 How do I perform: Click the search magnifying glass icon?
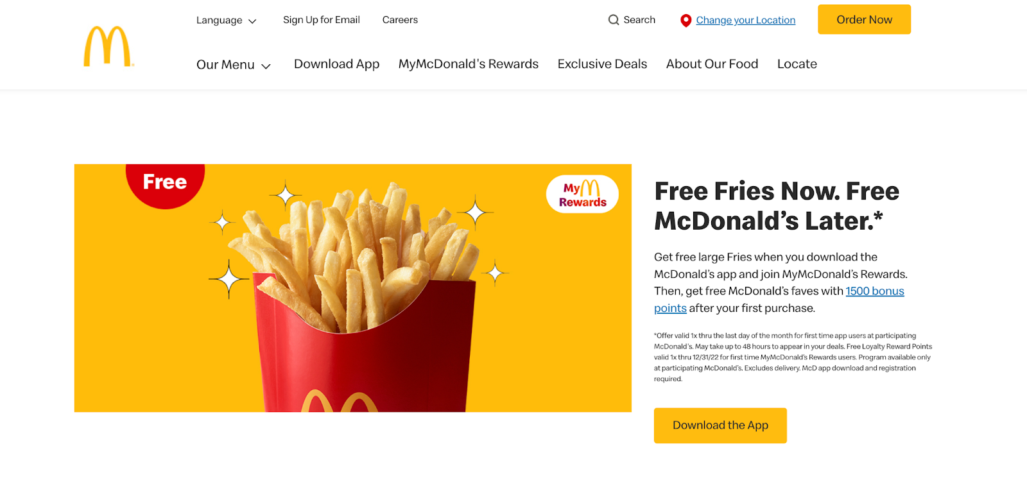(x=614, y=20)
